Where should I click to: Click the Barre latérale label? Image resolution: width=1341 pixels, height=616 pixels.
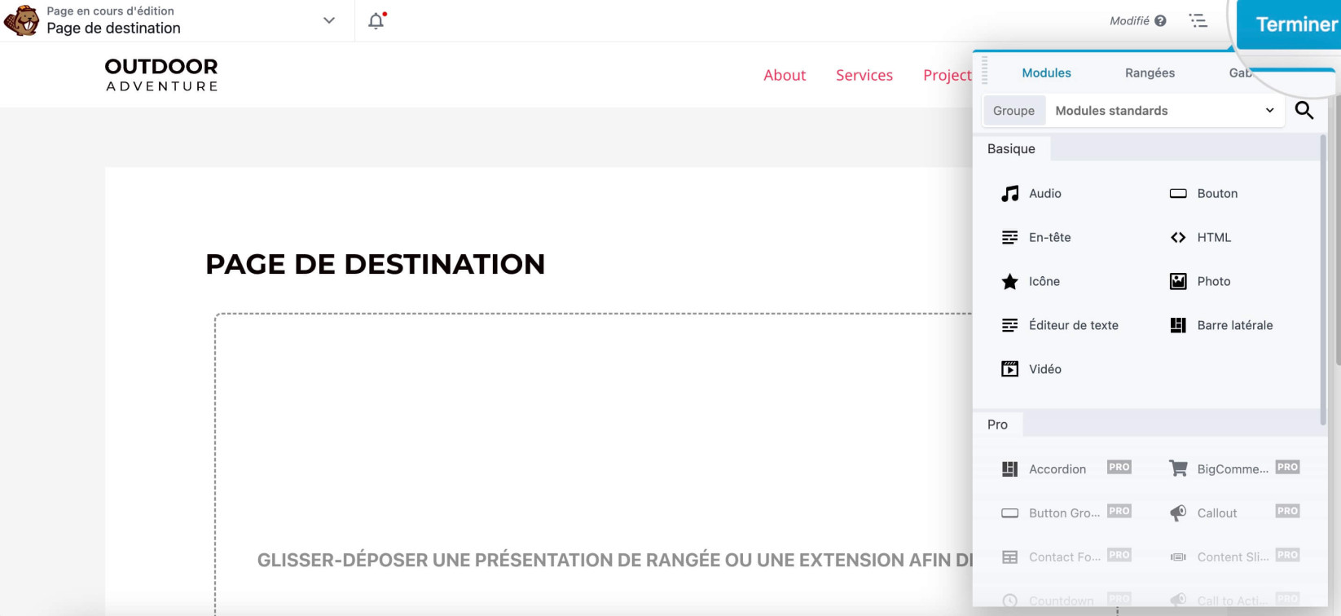coord(1234,325)
